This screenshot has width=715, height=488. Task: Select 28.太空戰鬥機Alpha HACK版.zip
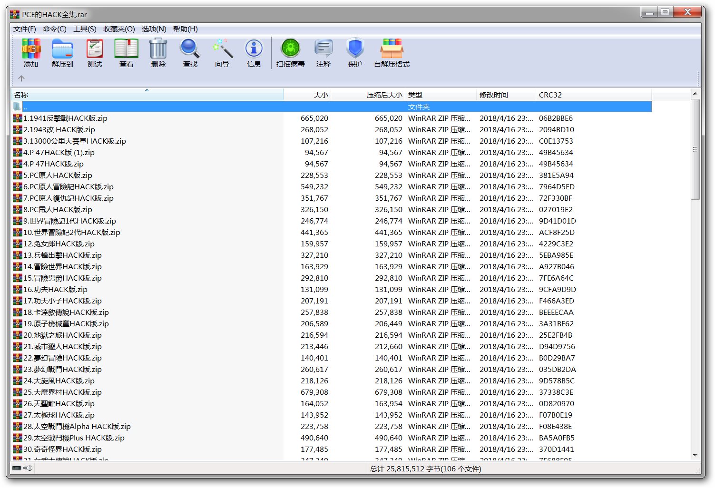[77, 426]
